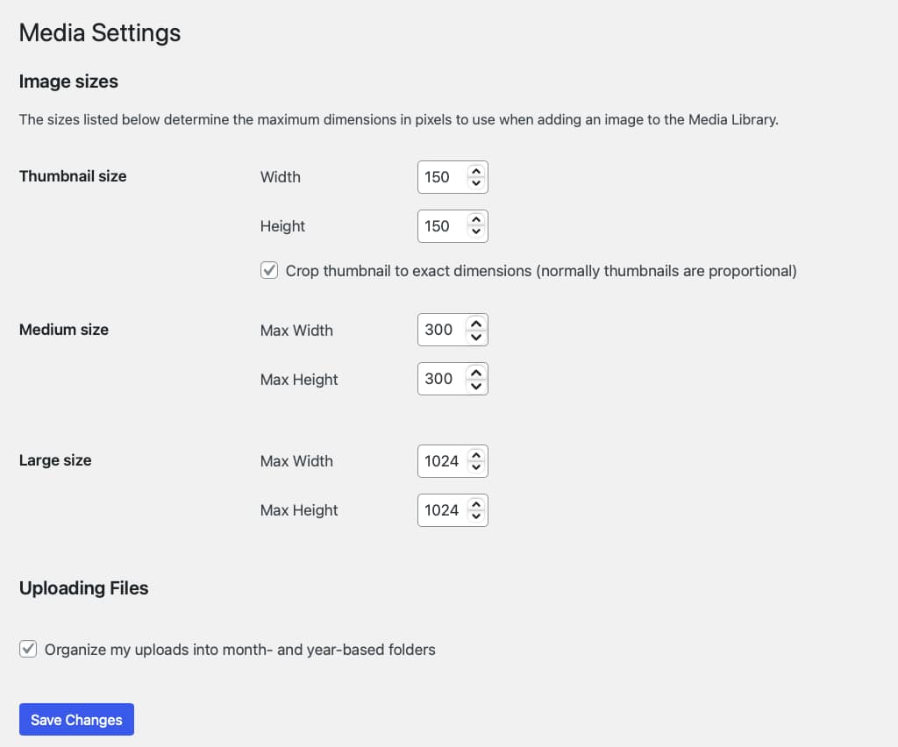Screen dimensions: 898x747
Task: Decrement the Medium size Max Height
Action: point(475,384)
